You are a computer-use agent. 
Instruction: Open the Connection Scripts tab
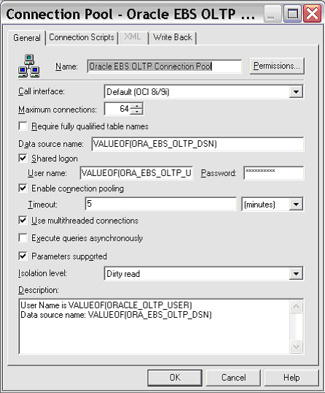click(82, 37)
